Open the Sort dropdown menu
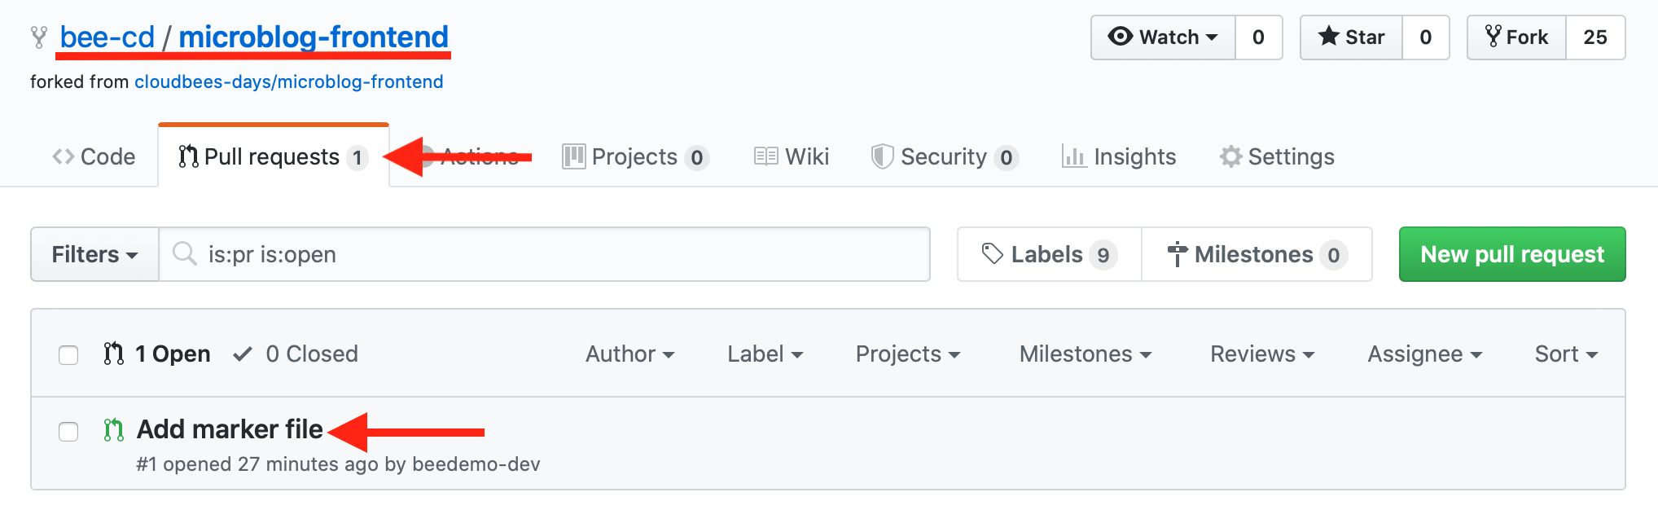Image resolution: width=1658 pixels, height=523 pixels. (1566, 354)
